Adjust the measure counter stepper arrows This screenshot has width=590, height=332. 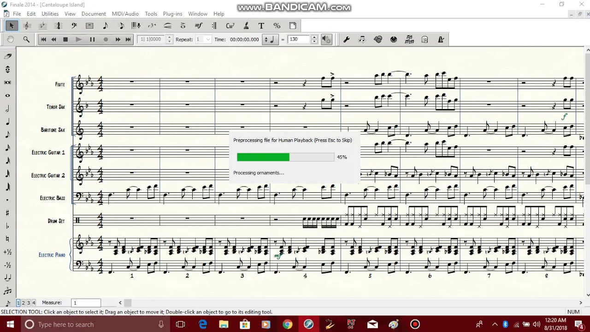(169, 40)
